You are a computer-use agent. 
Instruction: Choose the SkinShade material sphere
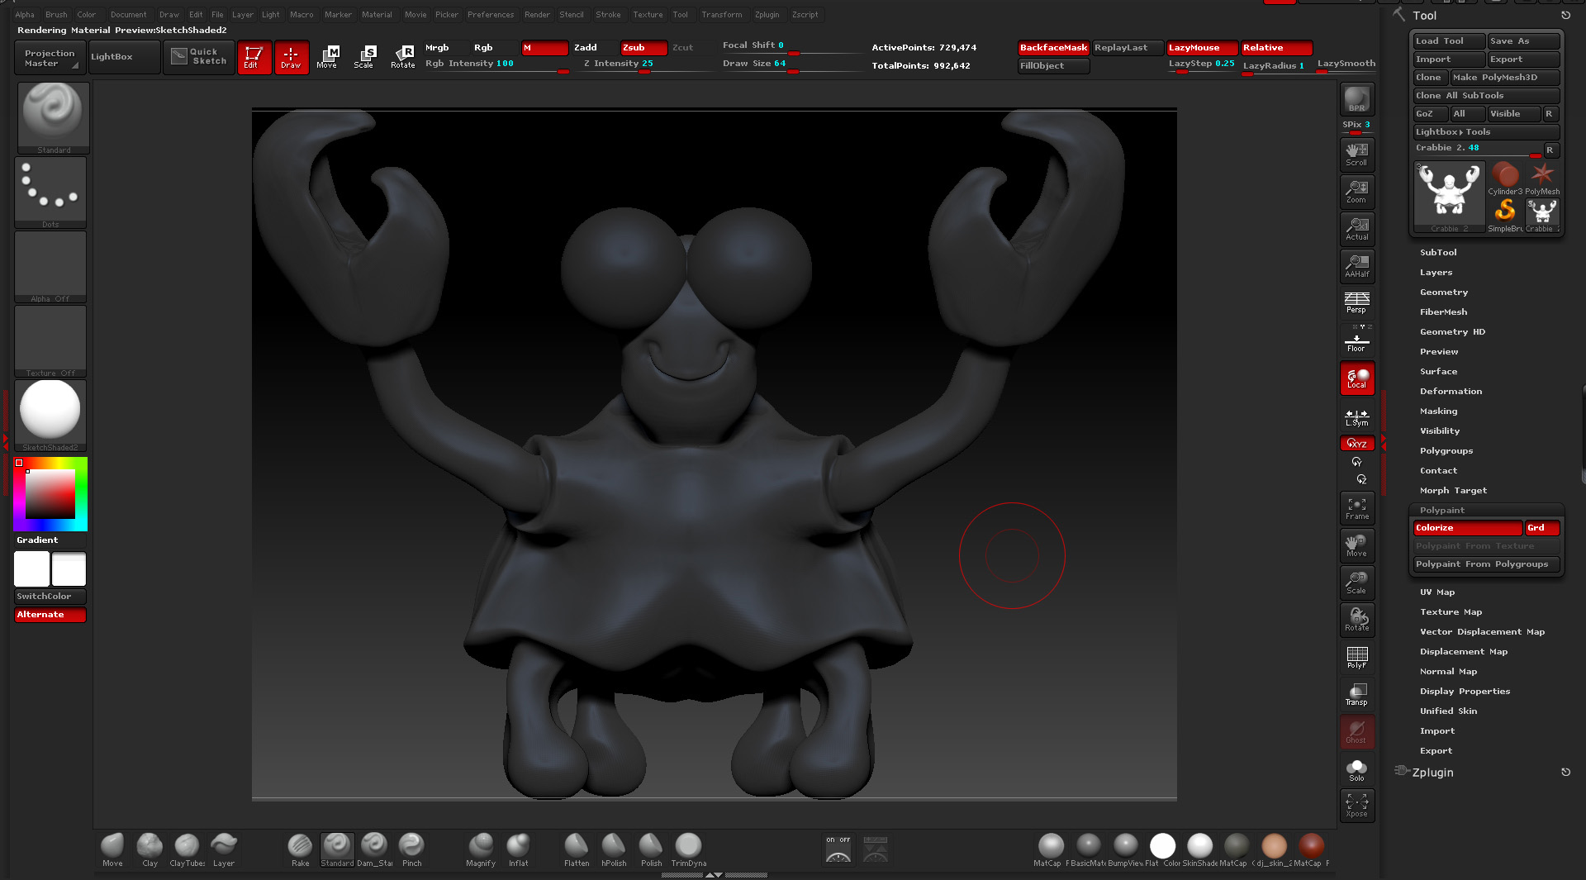(1199, 849)
